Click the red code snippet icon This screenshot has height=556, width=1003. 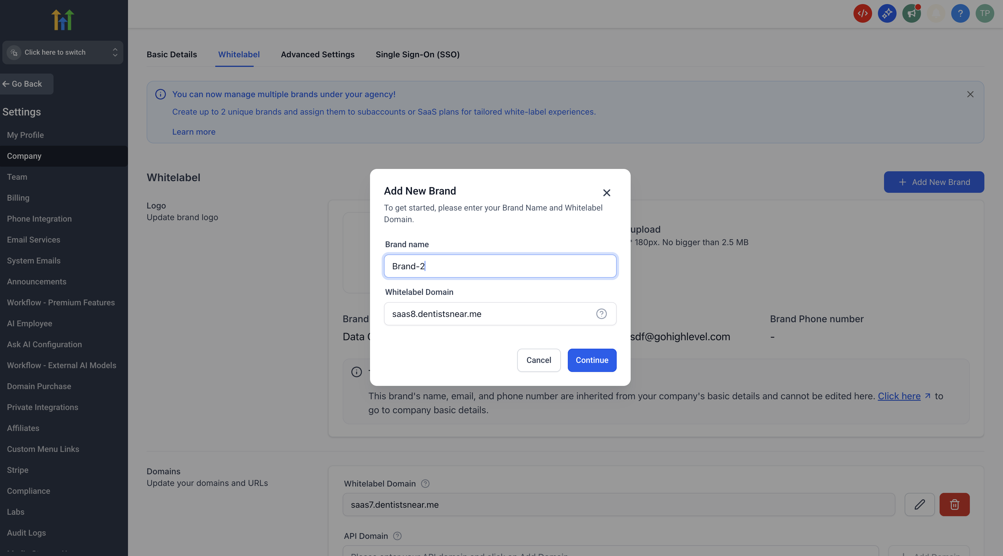coord(862,14)
